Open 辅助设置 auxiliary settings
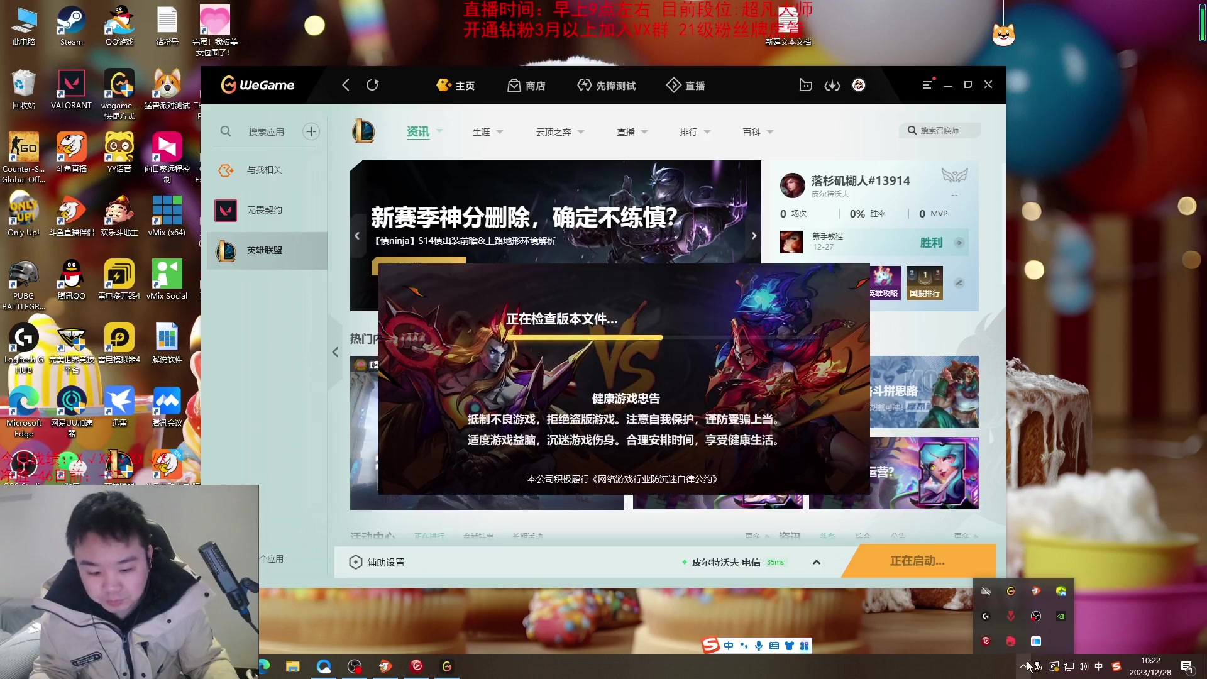This screenshot has height=679, width=1207. (377, 562)
